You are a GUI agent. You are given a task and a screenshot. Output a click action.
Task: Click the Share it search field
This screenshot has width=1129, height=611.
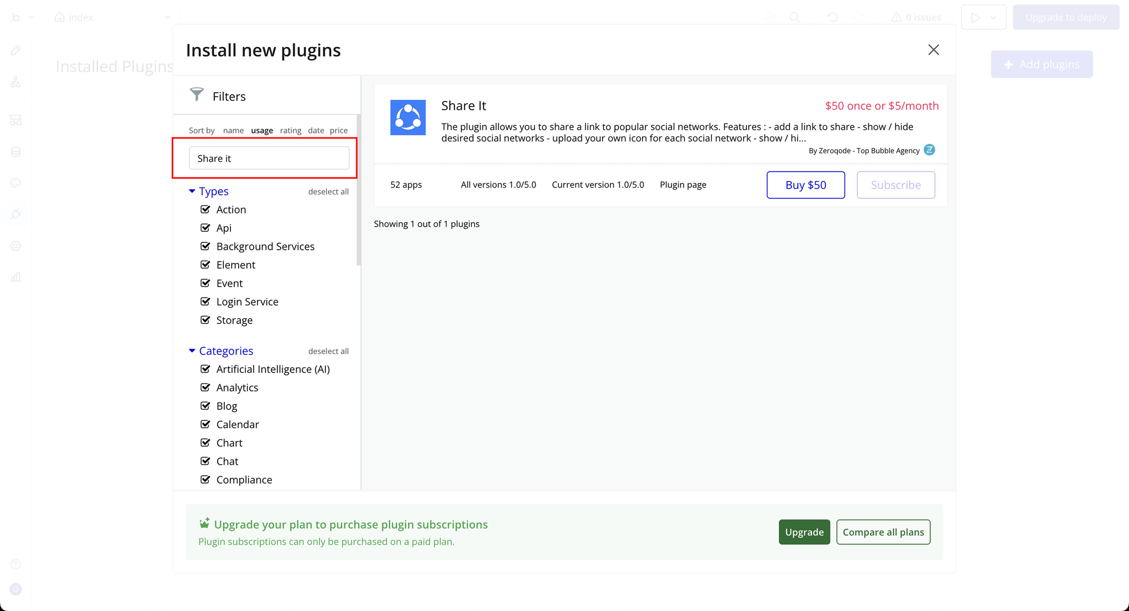[x=269, y=158]
